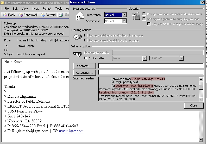Open the Edit menu
The height and width of the screenshot is (144, 207).
[x=15, y=9]
